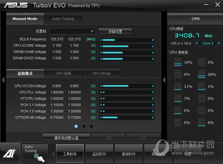Click the CPU VCCSA Voltage slider track
The image size is (223, 164).
coord(127,86)
